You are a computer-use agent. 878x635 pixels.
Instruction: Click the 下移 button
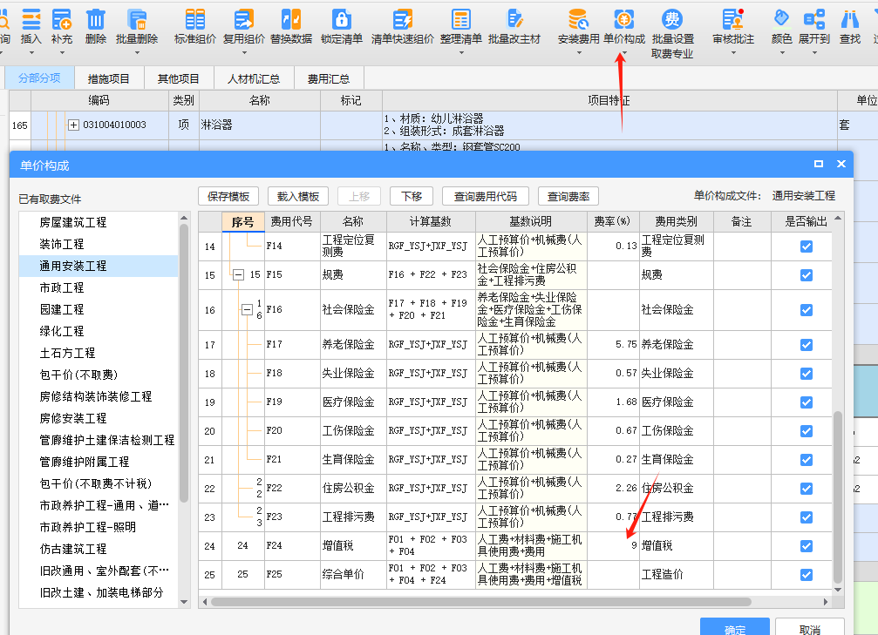[x=412, y=196]
